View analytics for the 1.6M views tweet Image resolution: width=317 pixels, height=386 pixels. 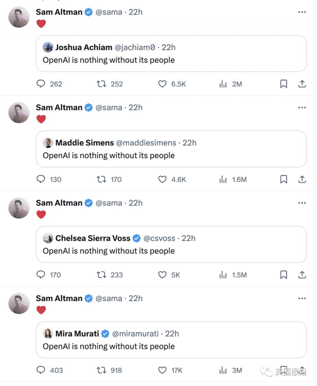click(223, 179)
